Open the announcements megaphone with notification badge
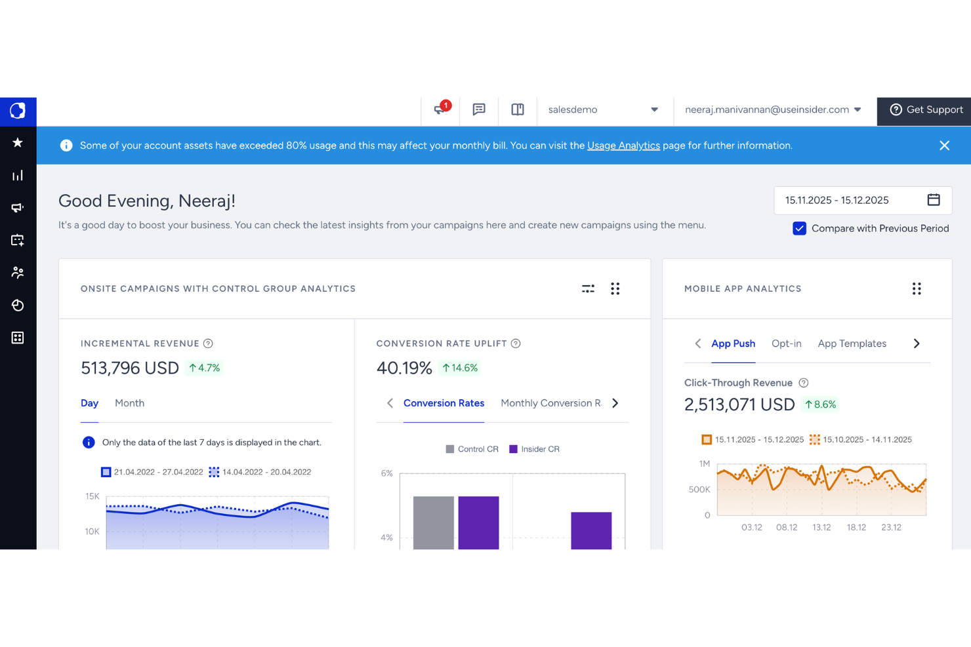Screen dimensions: 971x647 (x=440, y=110)
